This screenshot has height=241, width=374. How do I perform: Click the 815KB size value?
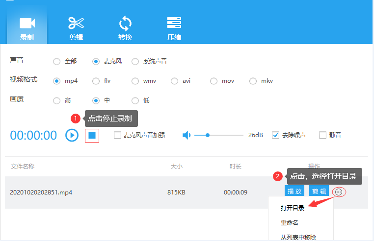pos(176,193)
